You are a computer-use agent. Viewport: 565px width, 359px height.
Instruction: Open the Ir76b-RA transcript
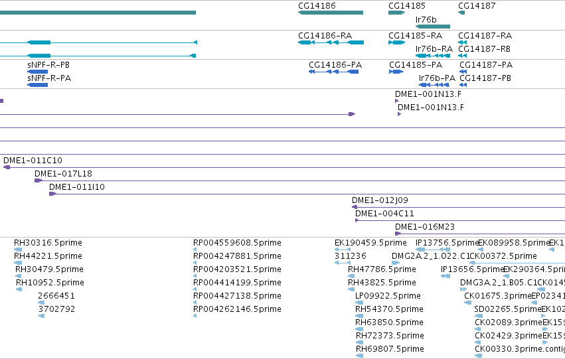tap(434, 49)
